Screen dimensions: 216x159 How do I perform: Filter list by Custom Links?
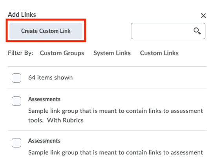(159, 53)
